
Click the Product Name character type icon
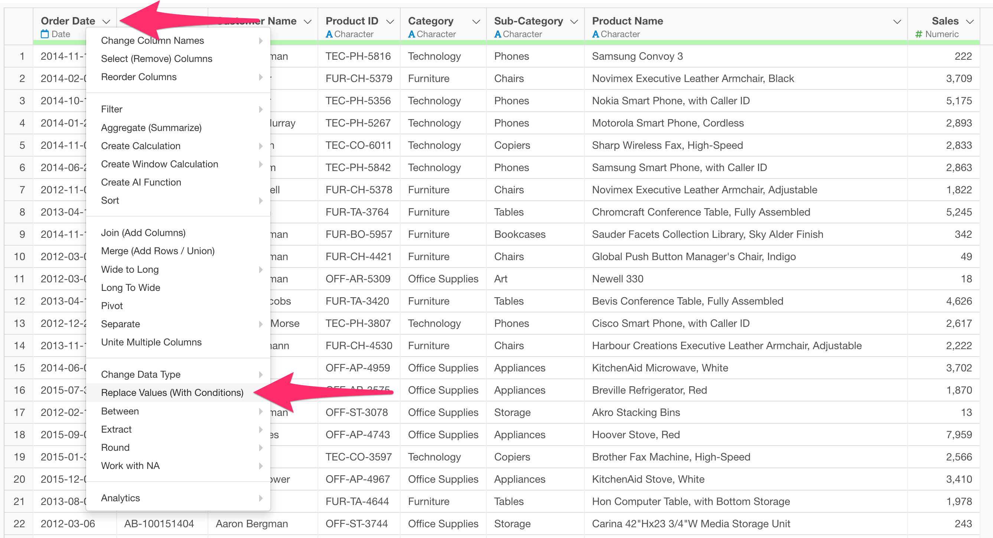[595, 34]
